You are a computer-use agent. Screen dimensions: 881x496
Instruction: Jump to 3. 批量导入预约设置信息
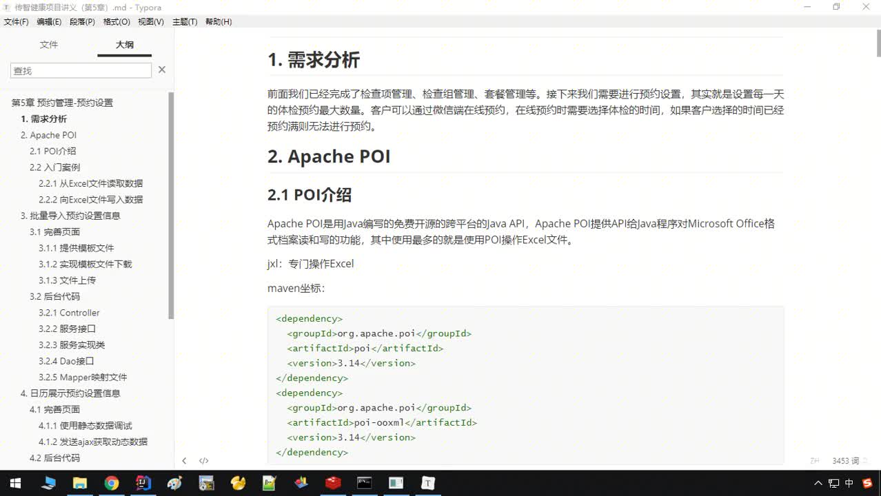70,216
